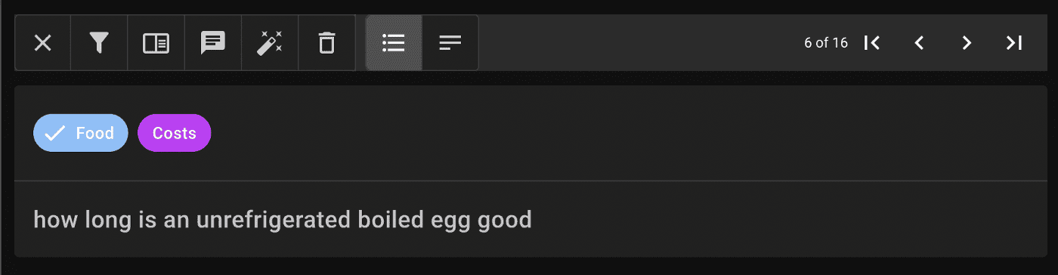Deselect the checked Food label chip
The image size is (1058, 275).
point(81,133)
